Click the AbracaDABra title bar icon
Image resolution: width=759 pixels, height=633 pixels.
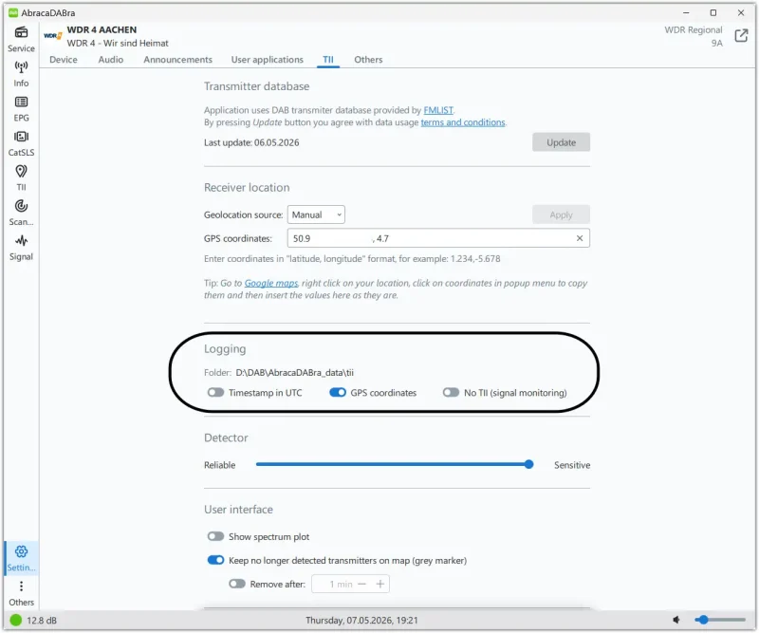(13, 12)
